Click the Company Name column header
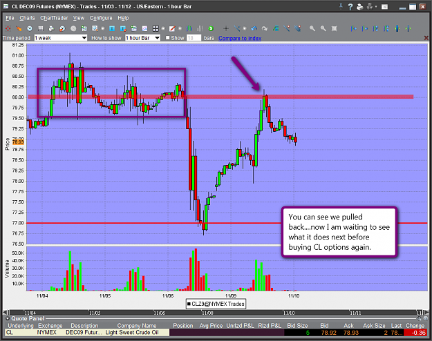This screenshot has width=432, height=341. 137,326
